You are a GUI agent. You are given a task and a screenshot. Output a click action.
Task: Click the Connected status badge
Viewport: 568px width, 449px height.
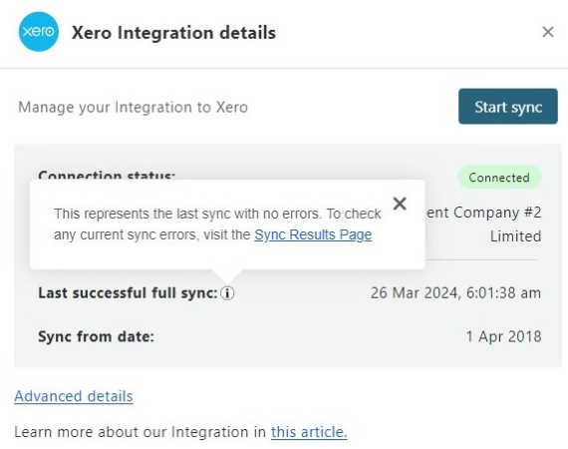pos(499,178)
